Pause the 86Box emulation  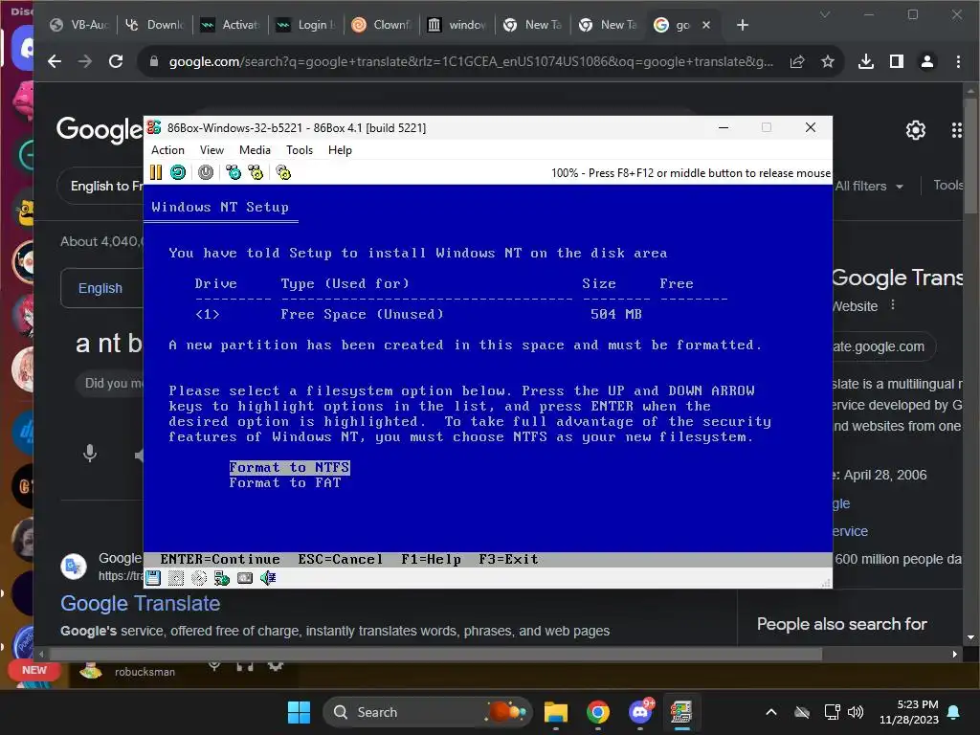click(156, 172)
